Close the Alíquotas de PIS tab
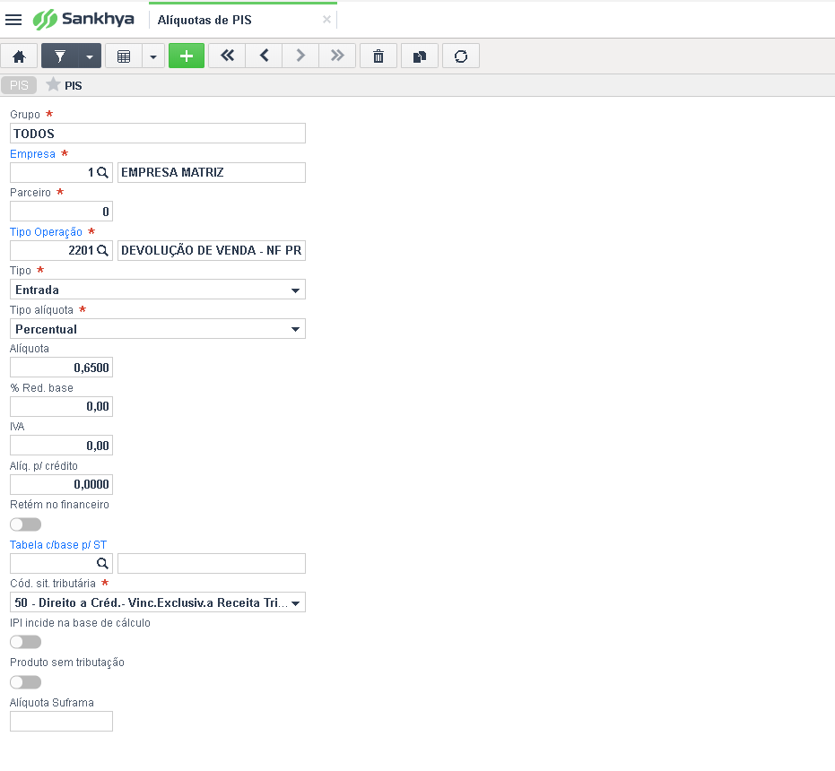The width and height of the screenshot is (835, 771). tap(326, 20)
